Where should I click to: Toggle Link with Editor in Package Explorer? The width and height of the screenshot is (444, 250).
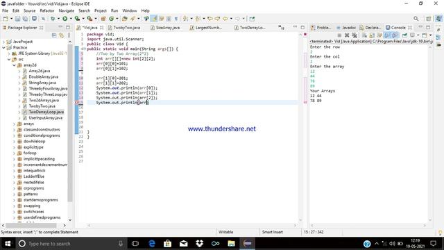tap(62, 35)
